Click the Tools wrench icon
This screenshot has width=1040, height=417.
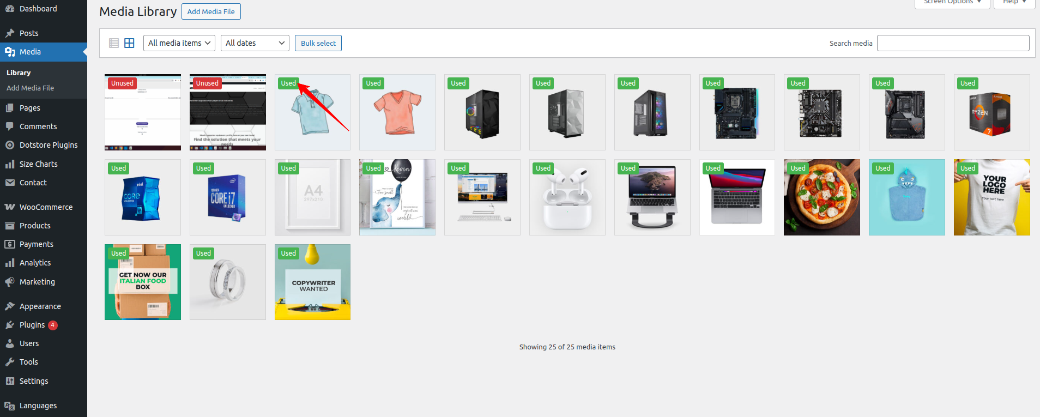10,362
